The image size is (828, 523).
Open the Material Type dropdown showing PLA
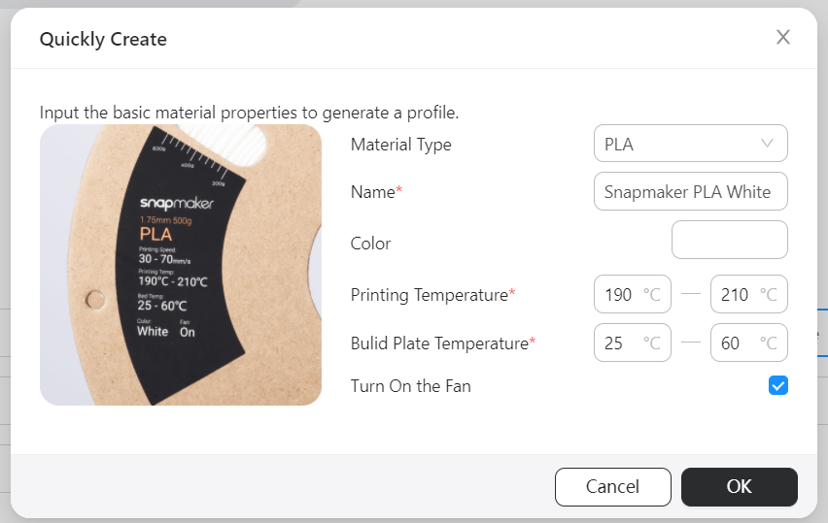pos(690,144)
